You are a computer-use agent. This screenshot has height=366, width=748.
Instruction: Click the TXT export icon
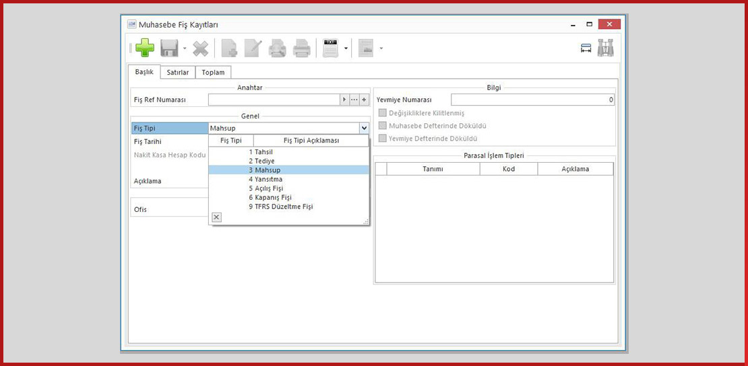click(x=330, y=48)
